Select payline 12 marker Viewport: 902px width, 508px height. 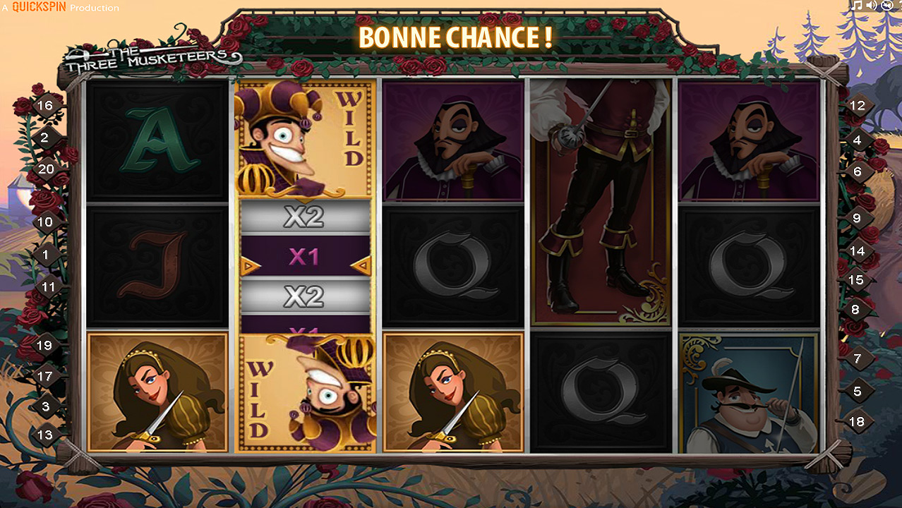[858, 106]
